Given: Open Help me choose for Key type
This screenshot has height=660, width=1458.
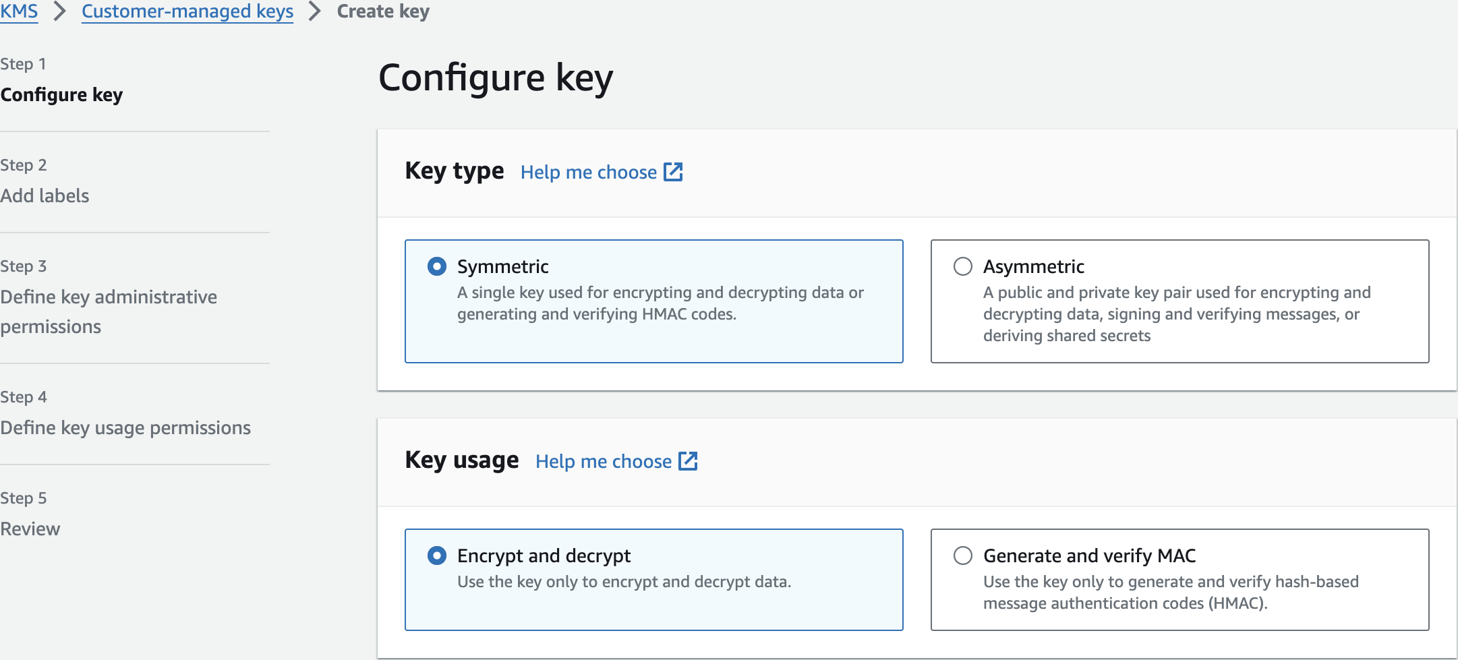Looking at the screenshot, I should (x=588, y=172).
